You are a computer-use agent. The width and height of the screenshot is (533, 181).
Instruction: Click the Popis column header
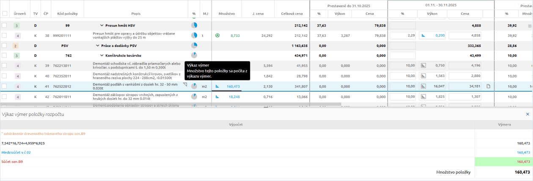(136, 14)
